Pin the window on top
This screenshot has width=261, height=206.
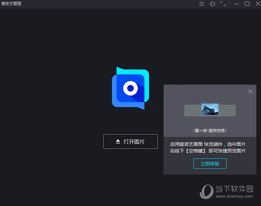212,3
